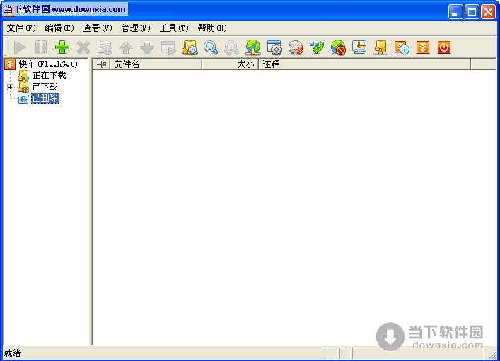The height and width of the screenshot is (361, 500).
Task: Sort list by 文件名 column header
Action: [x=156, y=64]
